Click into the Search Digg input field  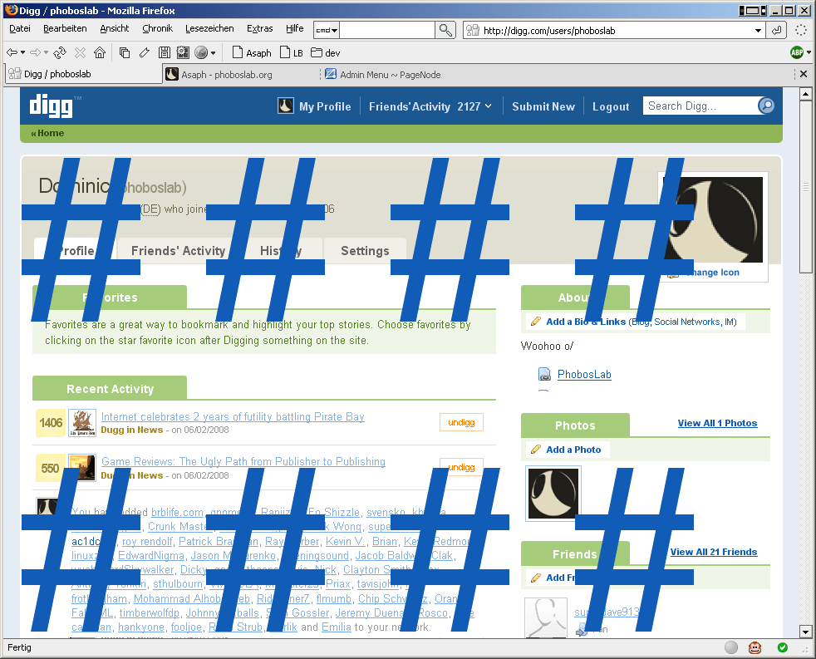(700, 106)
